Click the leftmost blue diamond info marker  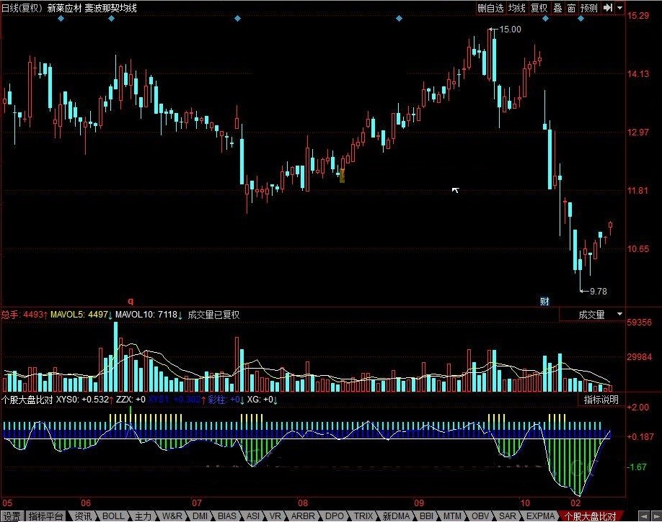click(x=61, y=18)
